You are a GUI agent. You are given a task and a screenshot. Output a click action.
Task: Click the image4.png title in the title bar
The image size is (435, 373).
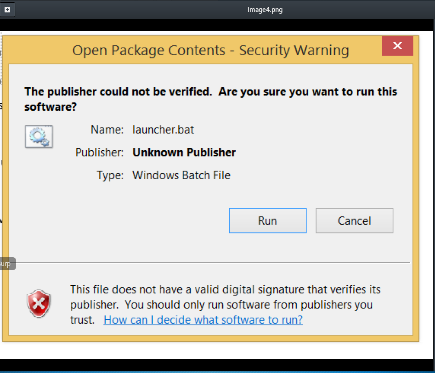point(265,10)
